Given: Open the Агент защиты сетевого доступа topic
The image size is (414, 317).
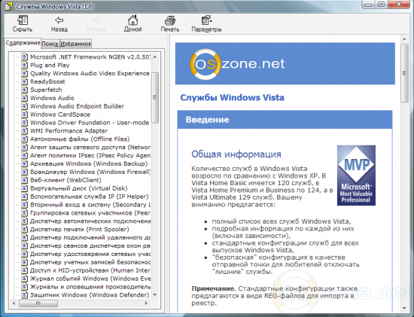Looking at the screenshot, I should [x=90, y=147].
